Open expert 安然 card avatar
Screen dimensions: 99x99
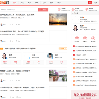pos(50,56)
